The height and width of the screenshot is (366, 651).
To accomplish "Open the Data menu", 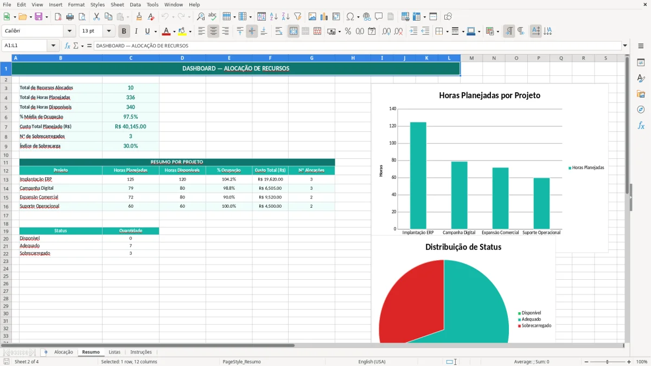I will click(135, 4).
